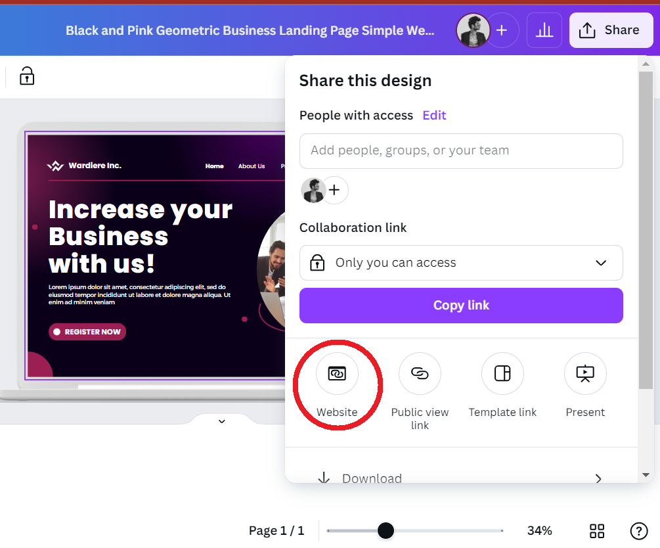Click your profile avatar in the top bar

point(472,30)
